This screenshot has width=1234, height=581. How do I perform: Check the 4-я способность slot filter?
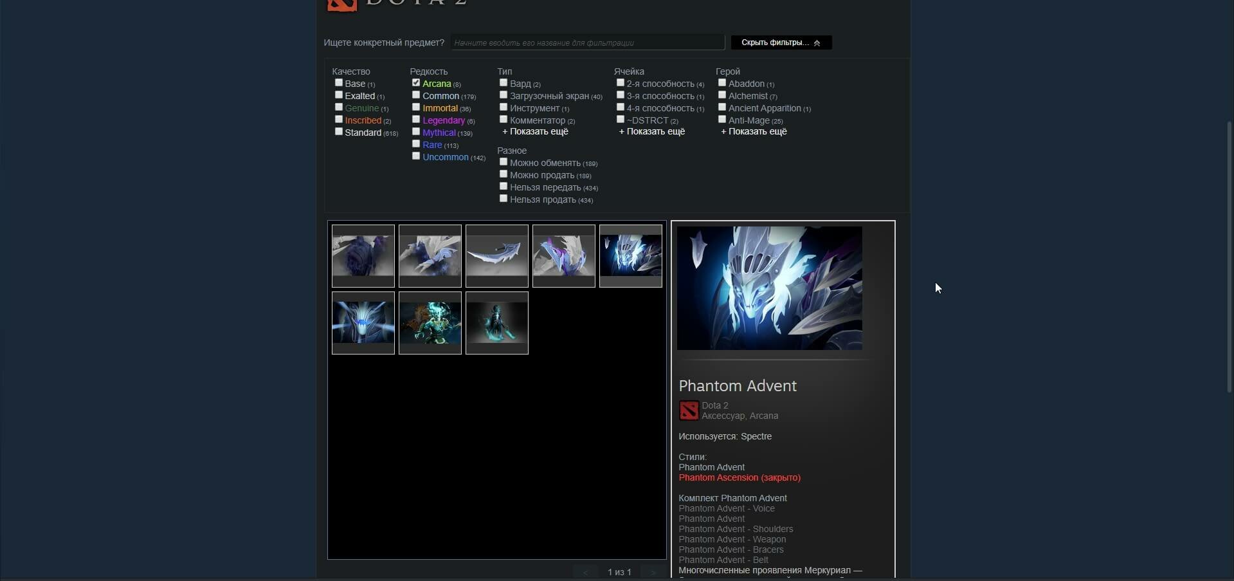tap(621, 107)
